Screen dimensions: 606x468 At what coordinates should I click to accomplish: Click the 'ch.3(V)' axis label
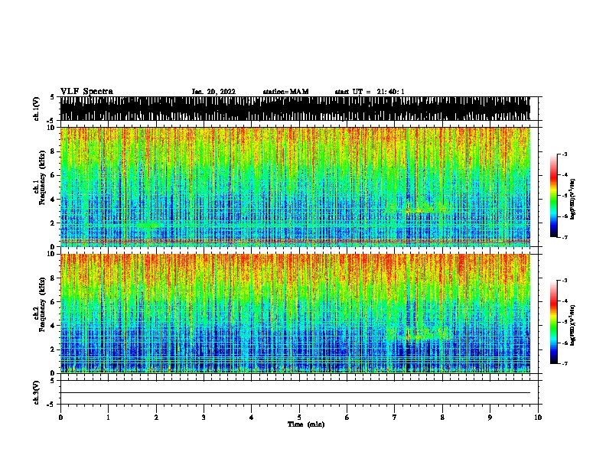click(36, 392)
